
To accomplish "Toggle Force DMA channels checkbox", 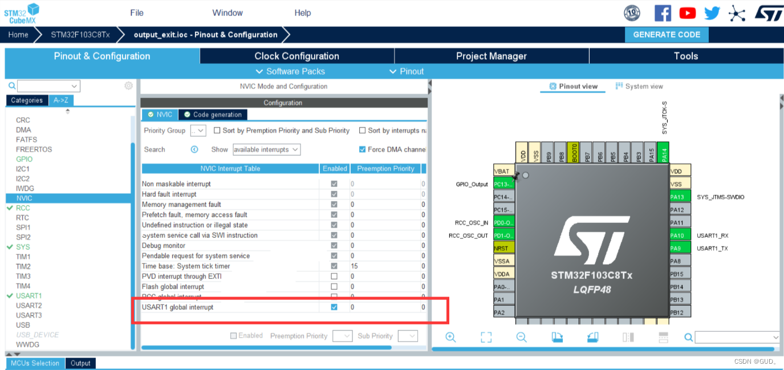I will (362, 149).
